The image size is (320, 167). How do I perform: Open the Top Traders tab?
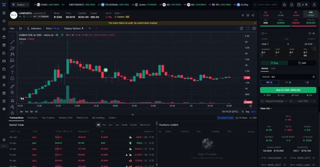[48, 118]
